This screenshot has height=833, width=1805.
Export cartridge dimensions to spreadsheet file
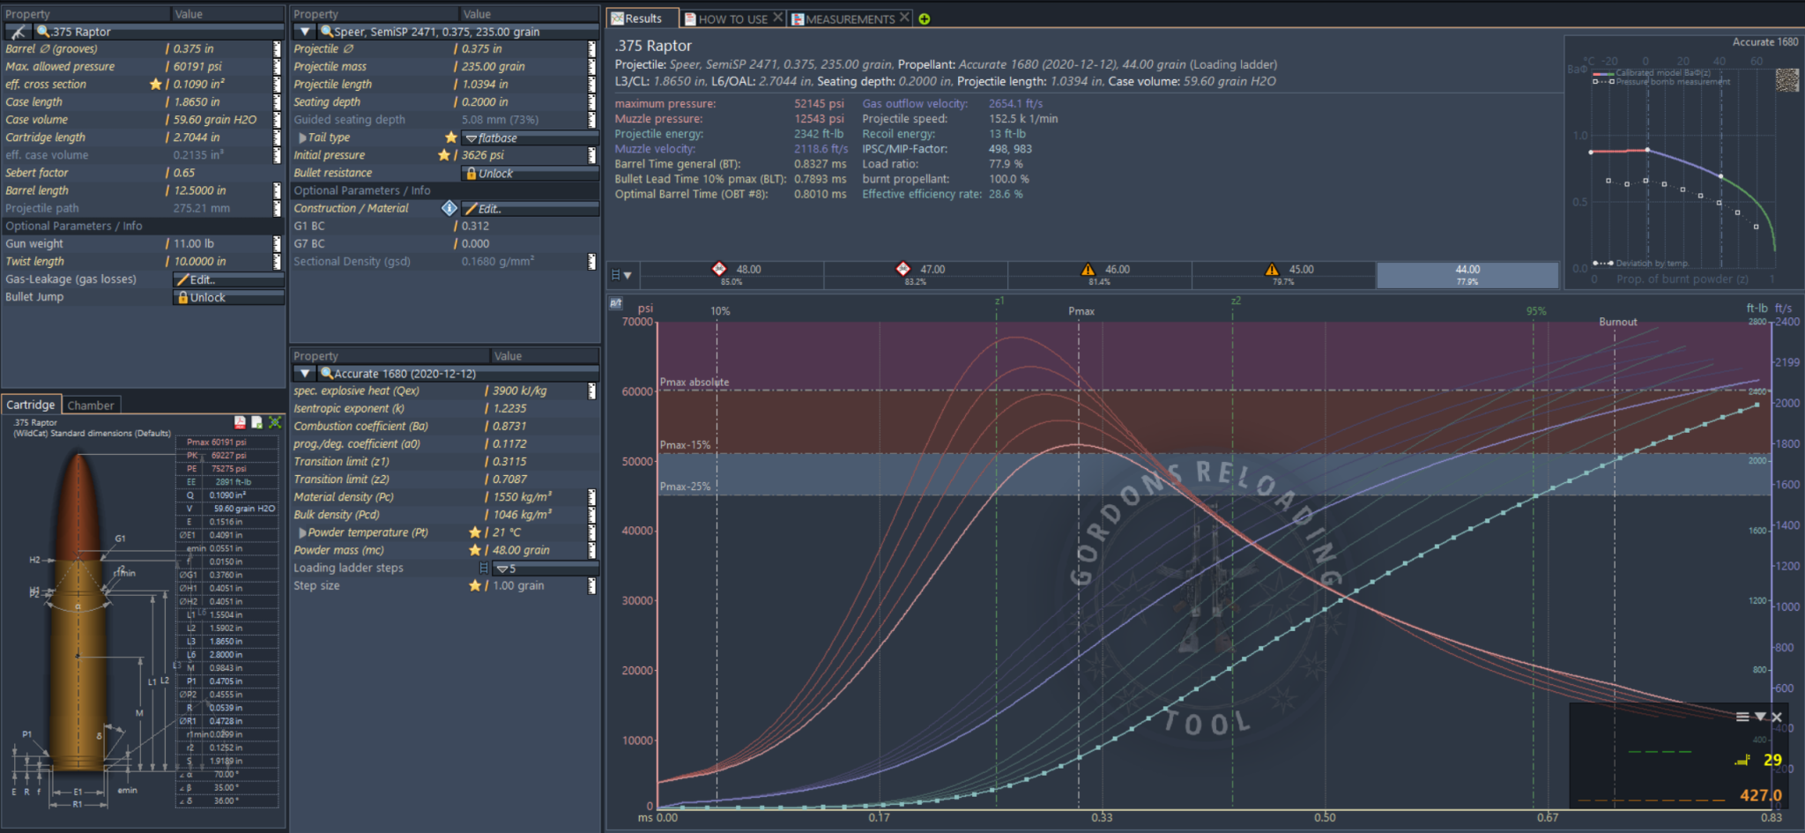[x=257, y=422]
